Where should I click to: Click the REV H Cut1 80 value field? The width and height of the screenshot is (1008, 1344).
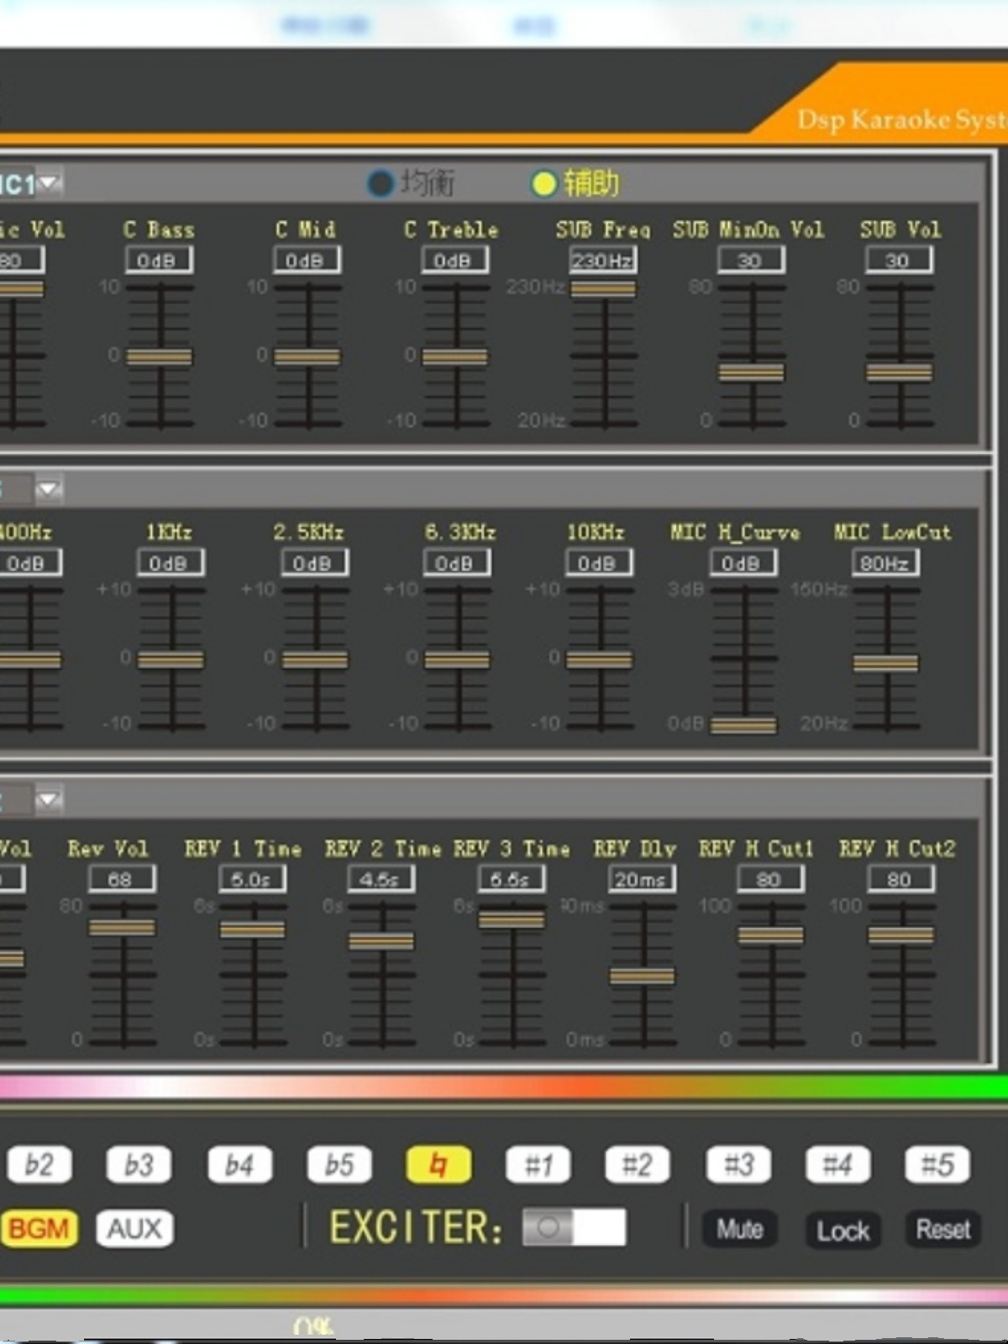(x=770, y=879)
